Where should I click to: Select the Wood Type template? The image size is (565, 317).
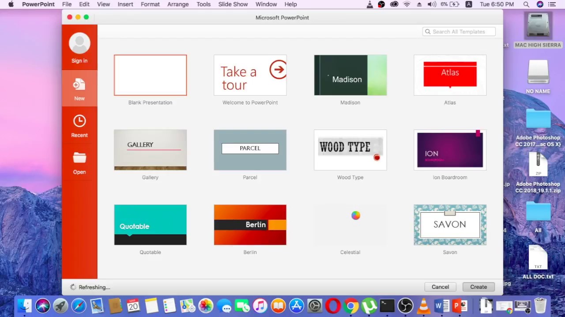[350, 150]
